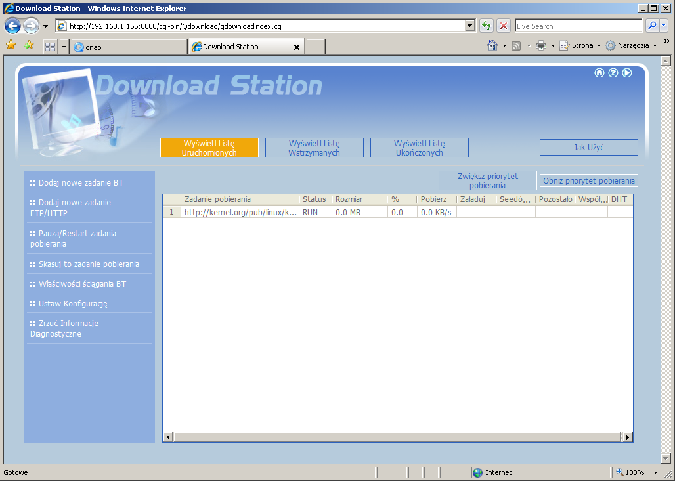Screen dimensions: 675x481
Task: Click the page scroll-down arrow
Action: 666,459
